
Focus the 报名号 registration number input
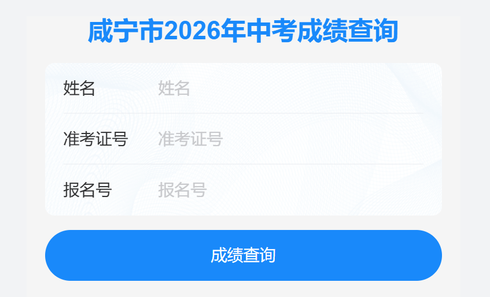[290, 190]
